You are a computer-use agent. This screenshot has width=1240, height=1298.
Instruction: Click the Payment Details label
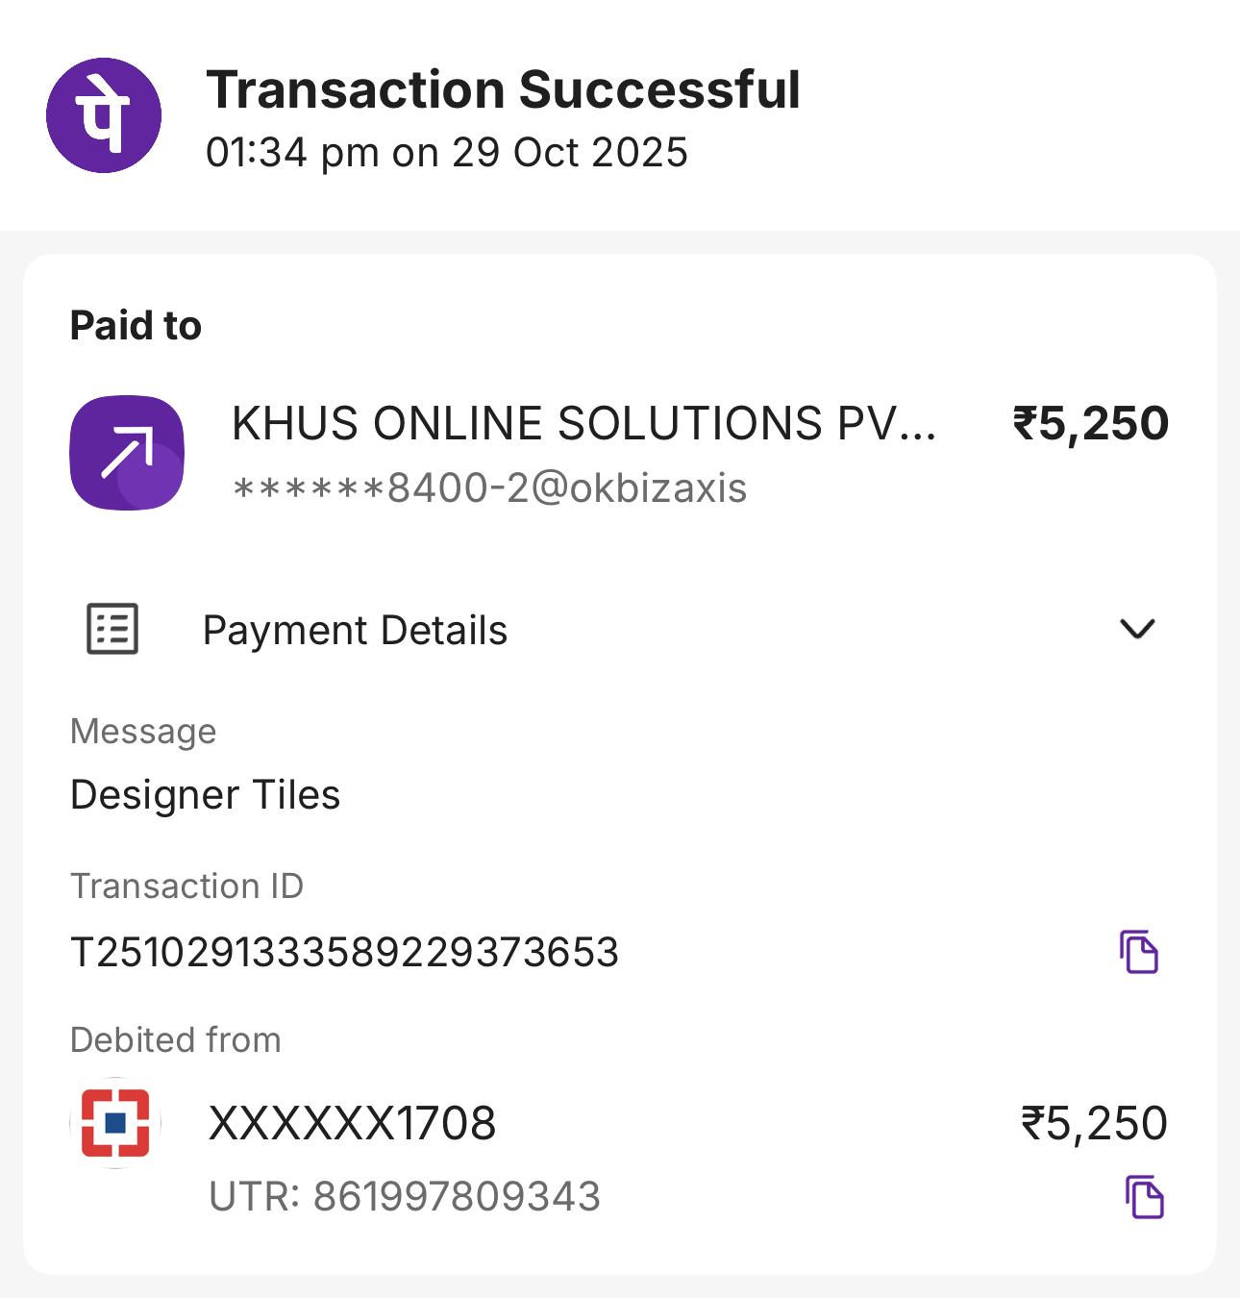[355, 631]
